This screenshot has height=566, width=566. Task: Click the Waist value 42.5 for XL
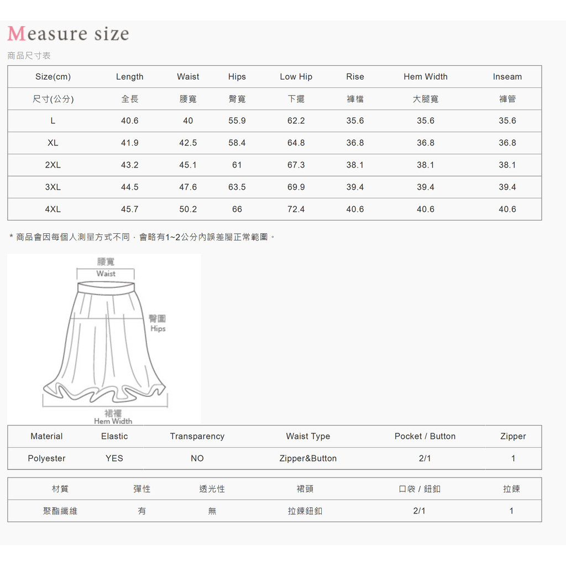[188, 143]
